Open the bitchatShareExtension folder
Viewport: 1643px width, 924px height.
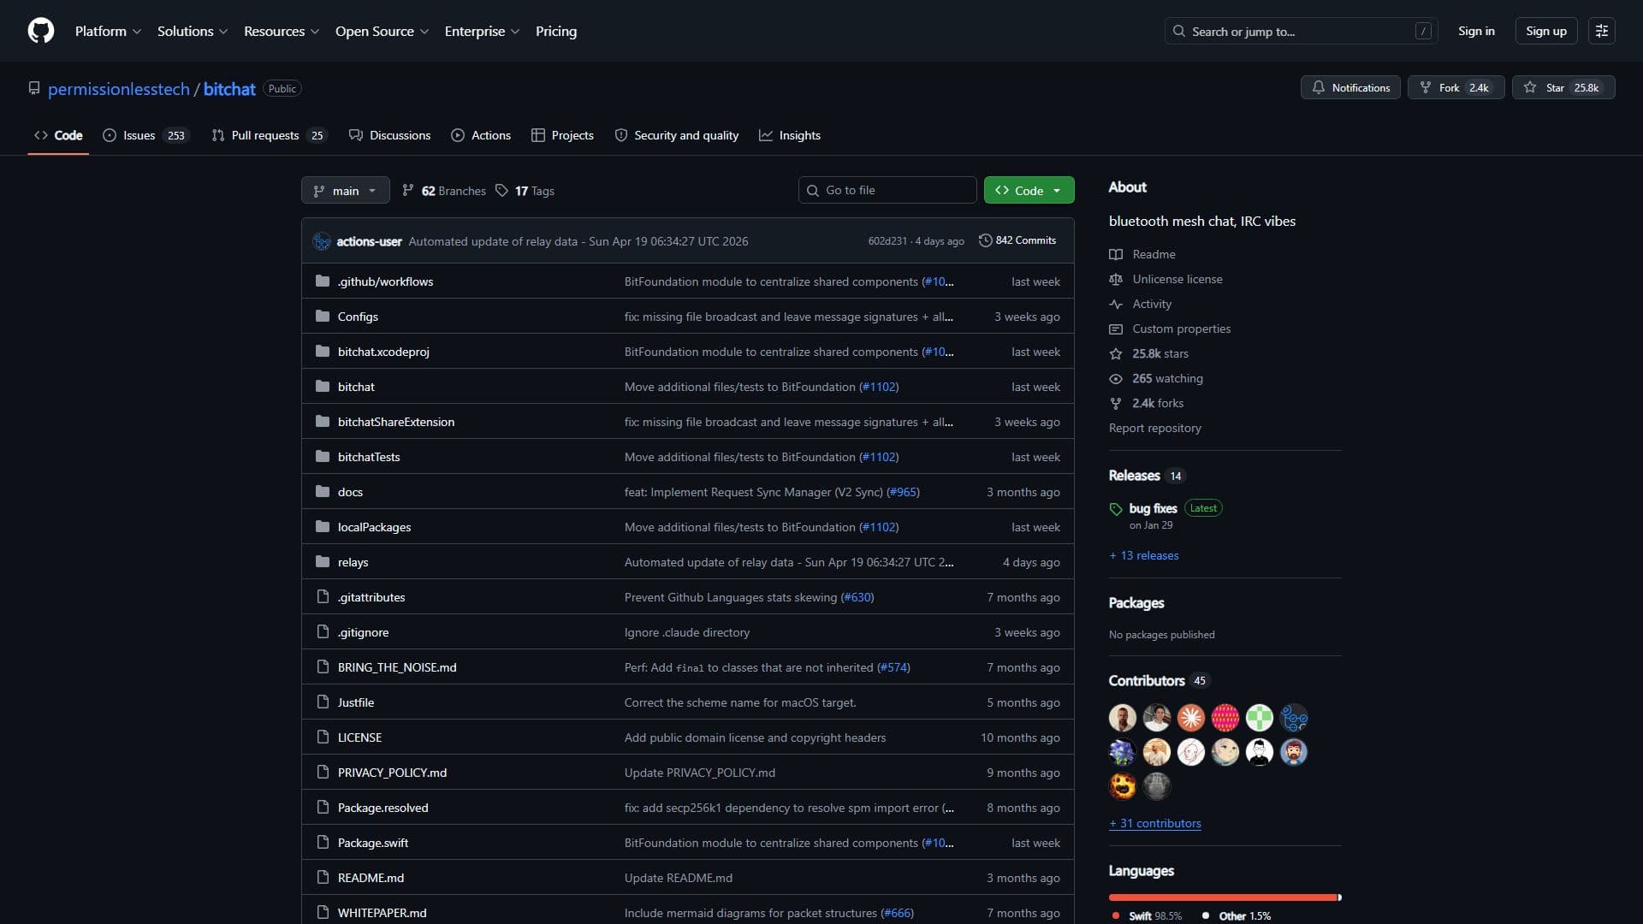396,422
